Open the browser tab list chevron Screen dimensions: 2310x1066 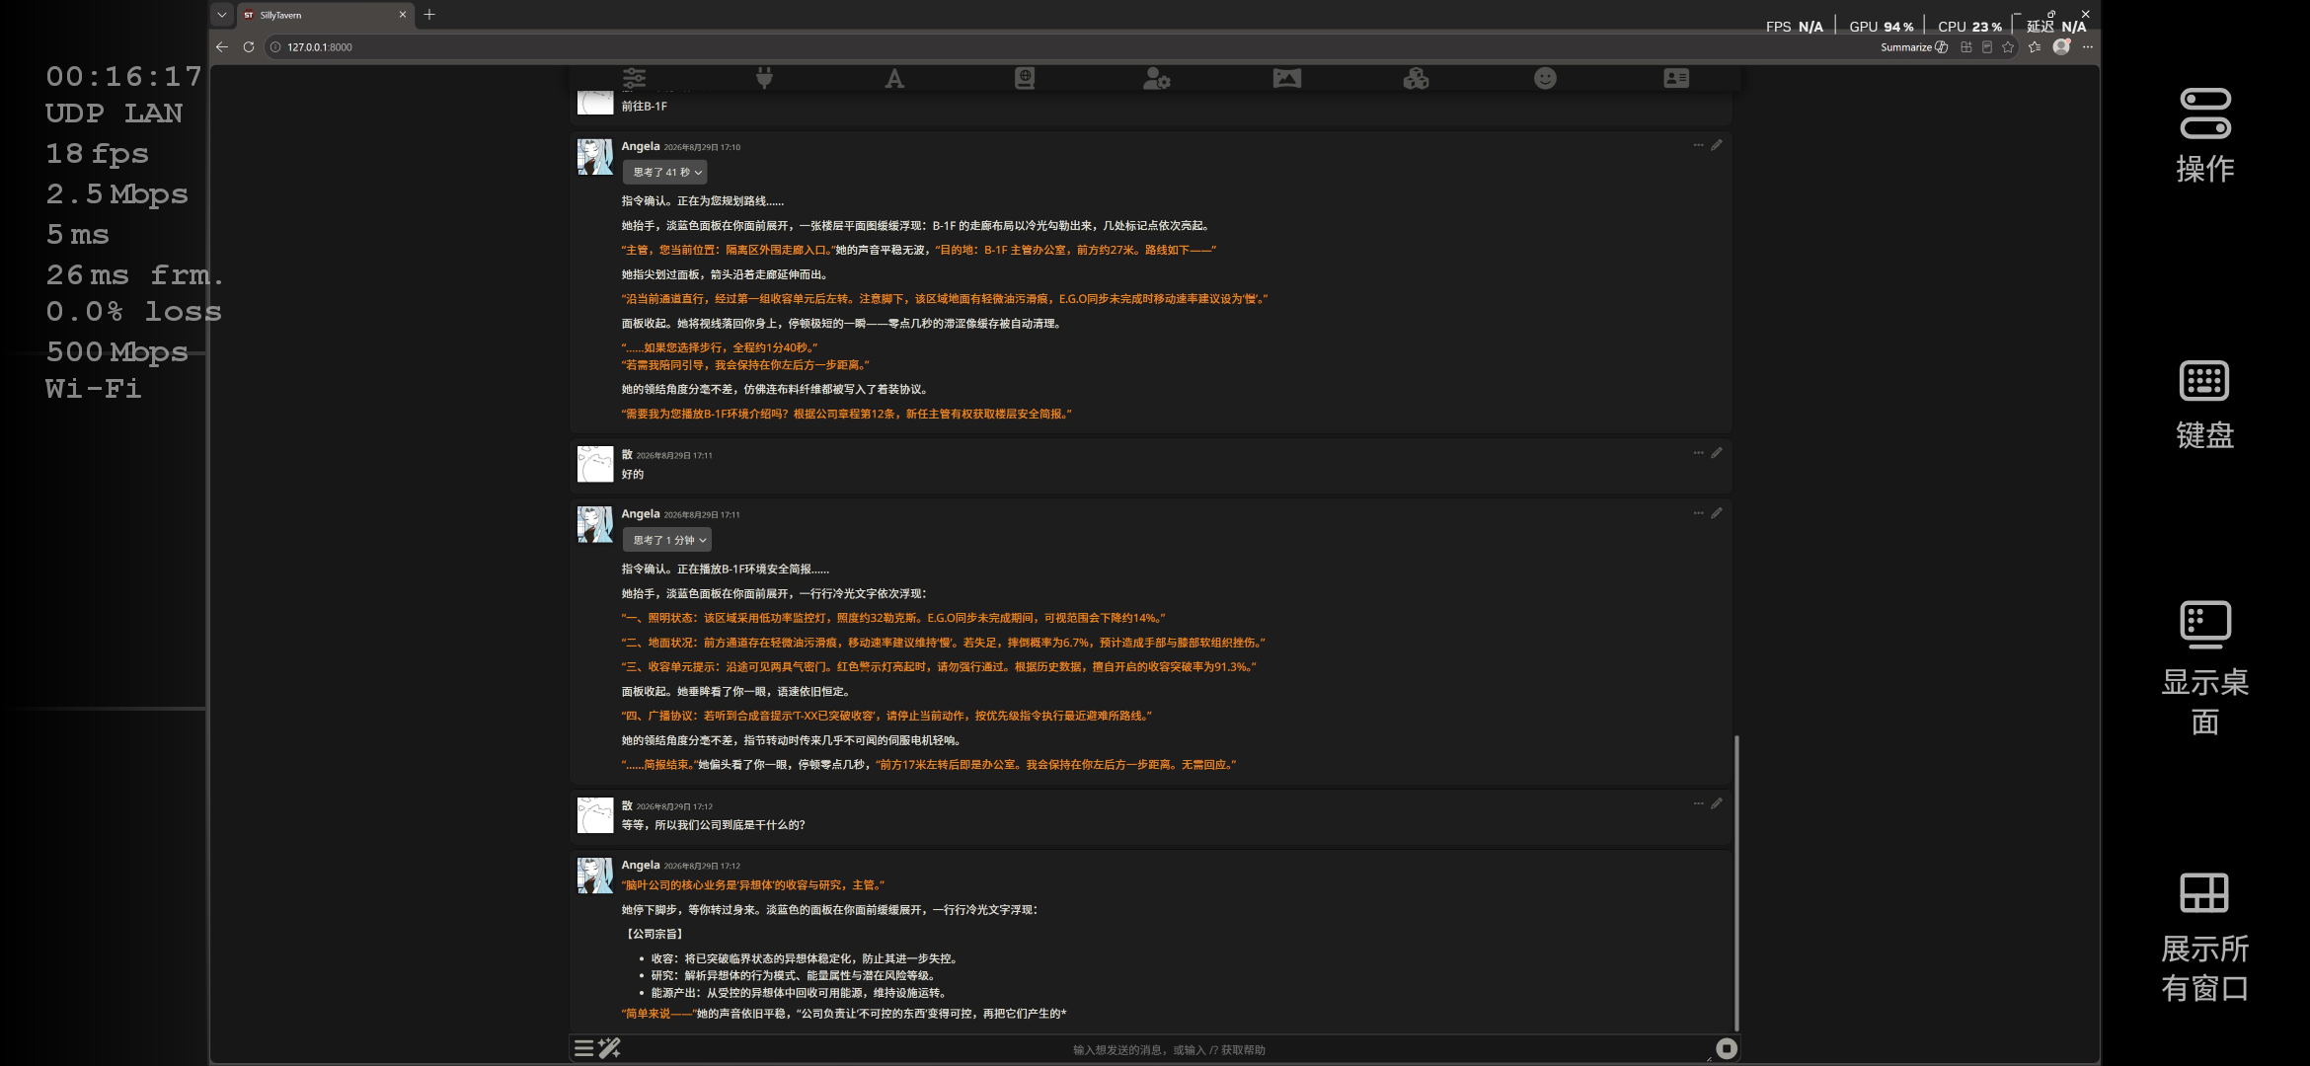pos(222,15)
